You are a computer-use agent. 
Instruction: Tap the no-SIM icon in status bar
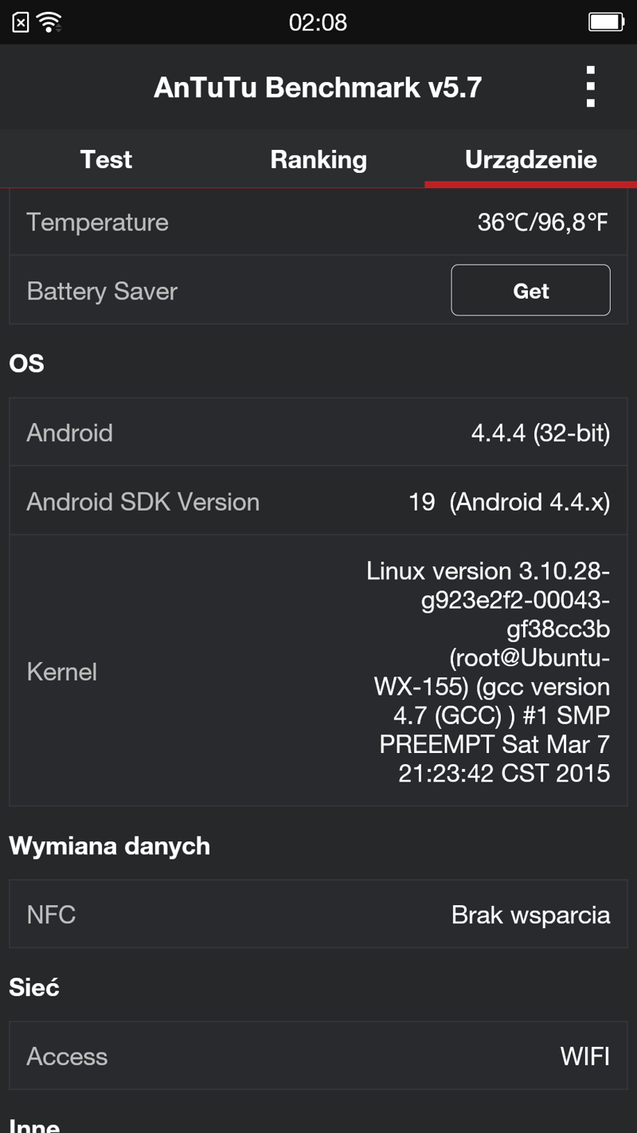(x=21, y=22)
